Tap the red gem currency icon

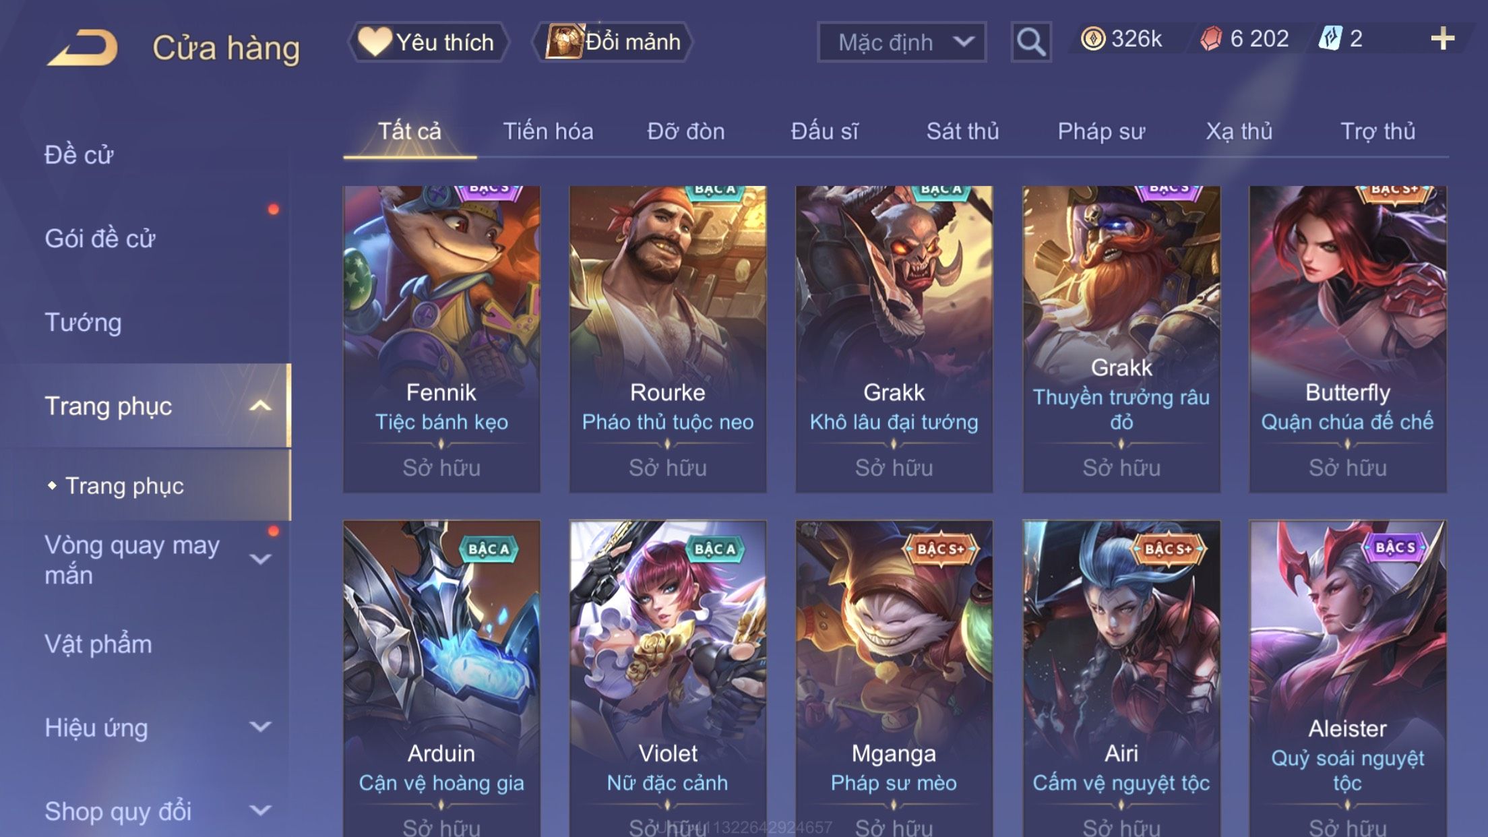pyautogui.click(x=1211, y=39)
